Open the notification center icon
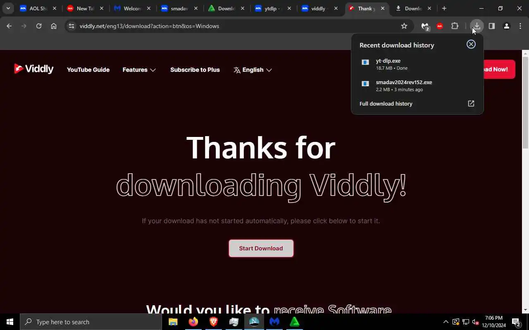 [x=516, y=322]
